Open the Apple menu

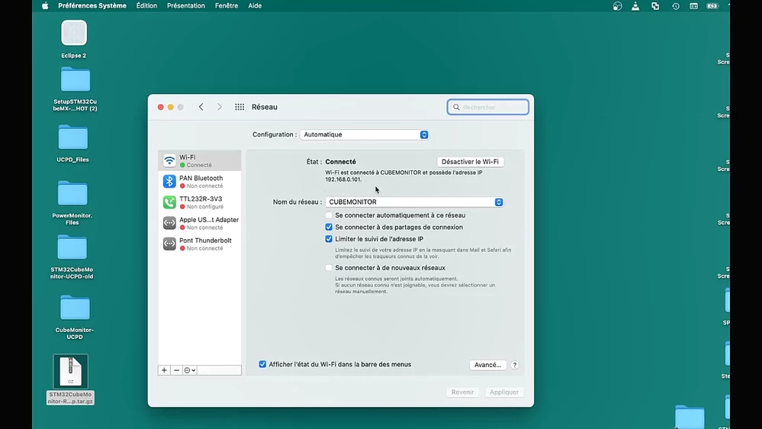(x=45, y=6)
